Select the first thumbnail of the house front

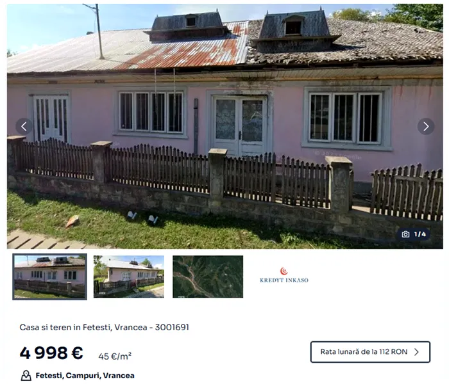pos(49,276)
